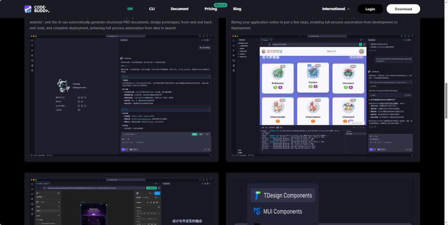Click Explorer folder icon in Pokédex screenshot

pos(234,41)
